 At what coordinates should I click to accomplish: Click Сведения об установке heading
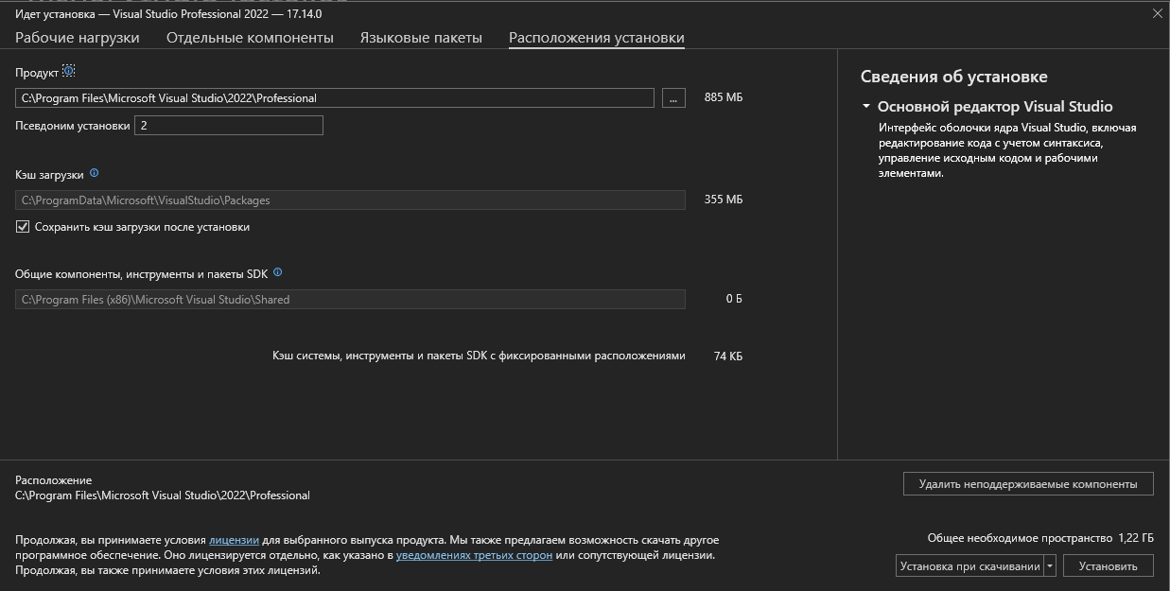click(953, 77)
